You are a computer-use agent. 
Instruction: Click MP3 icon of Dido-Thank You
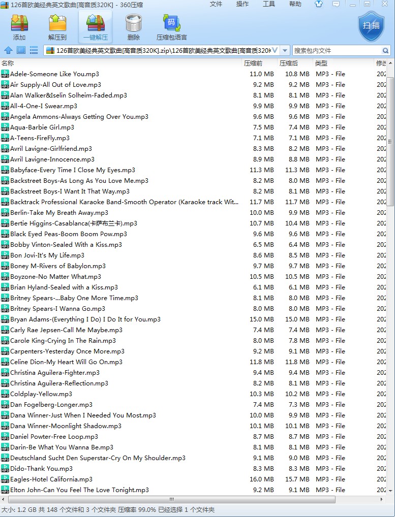tap(5, 469)
